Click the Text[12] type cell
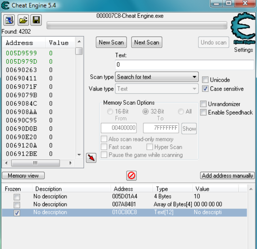 click(x=164, y=212)
